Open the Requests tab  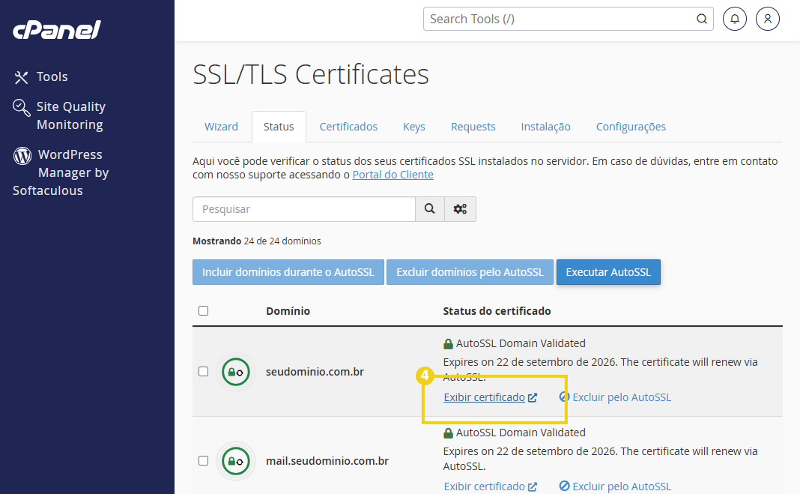pos(473,127)
